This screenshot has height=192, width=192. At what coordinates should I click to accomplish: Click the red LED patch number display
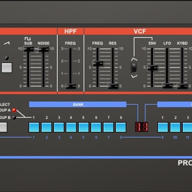[x=142, y=127]
